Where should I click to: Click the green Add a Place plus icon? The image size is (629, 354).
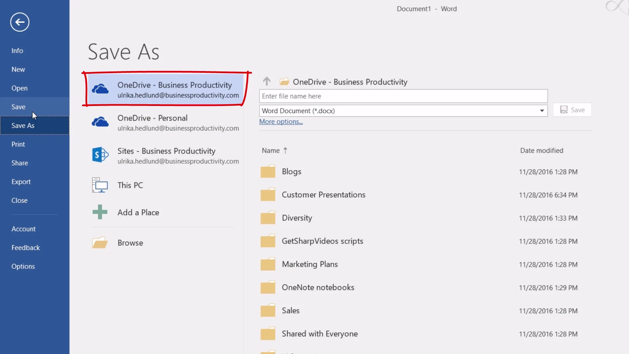100,212
